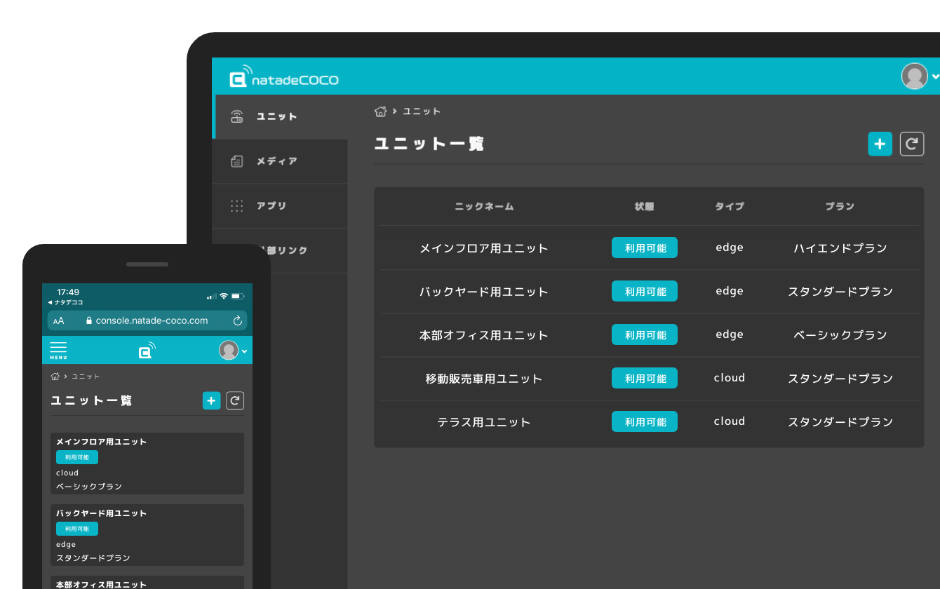Click edge type for メインフロア用ユニット on the tablet
This screenshot has width=940, height=589.
coord(730,248)
